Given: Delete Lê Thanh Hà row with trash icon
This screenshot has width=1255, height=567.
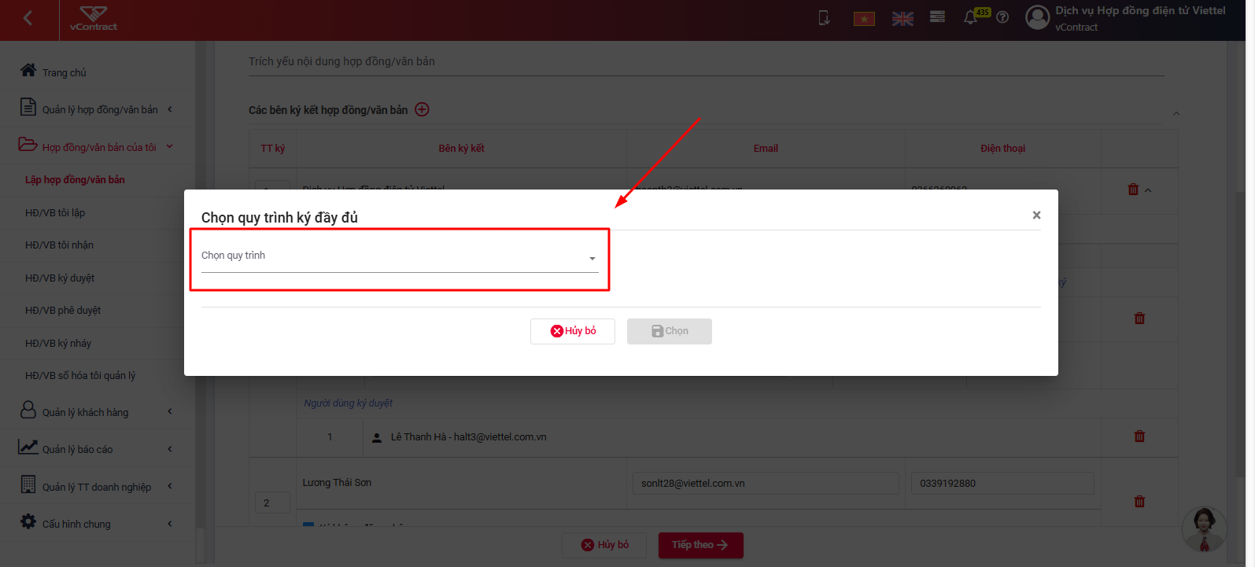Looking at the screenshot, I should 1139,436.
